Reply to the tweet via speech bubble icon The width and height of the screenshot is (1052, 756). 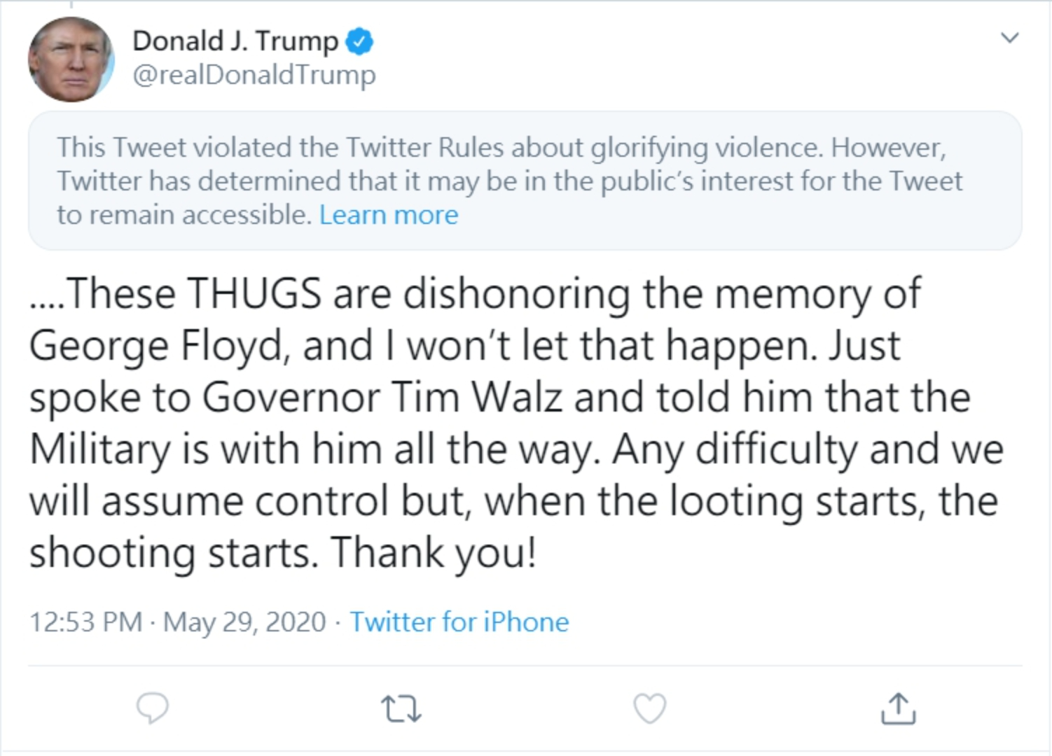point(152,708)
